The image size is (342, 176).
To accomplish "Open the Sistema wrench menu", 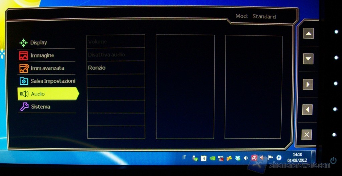I will 24,107.
